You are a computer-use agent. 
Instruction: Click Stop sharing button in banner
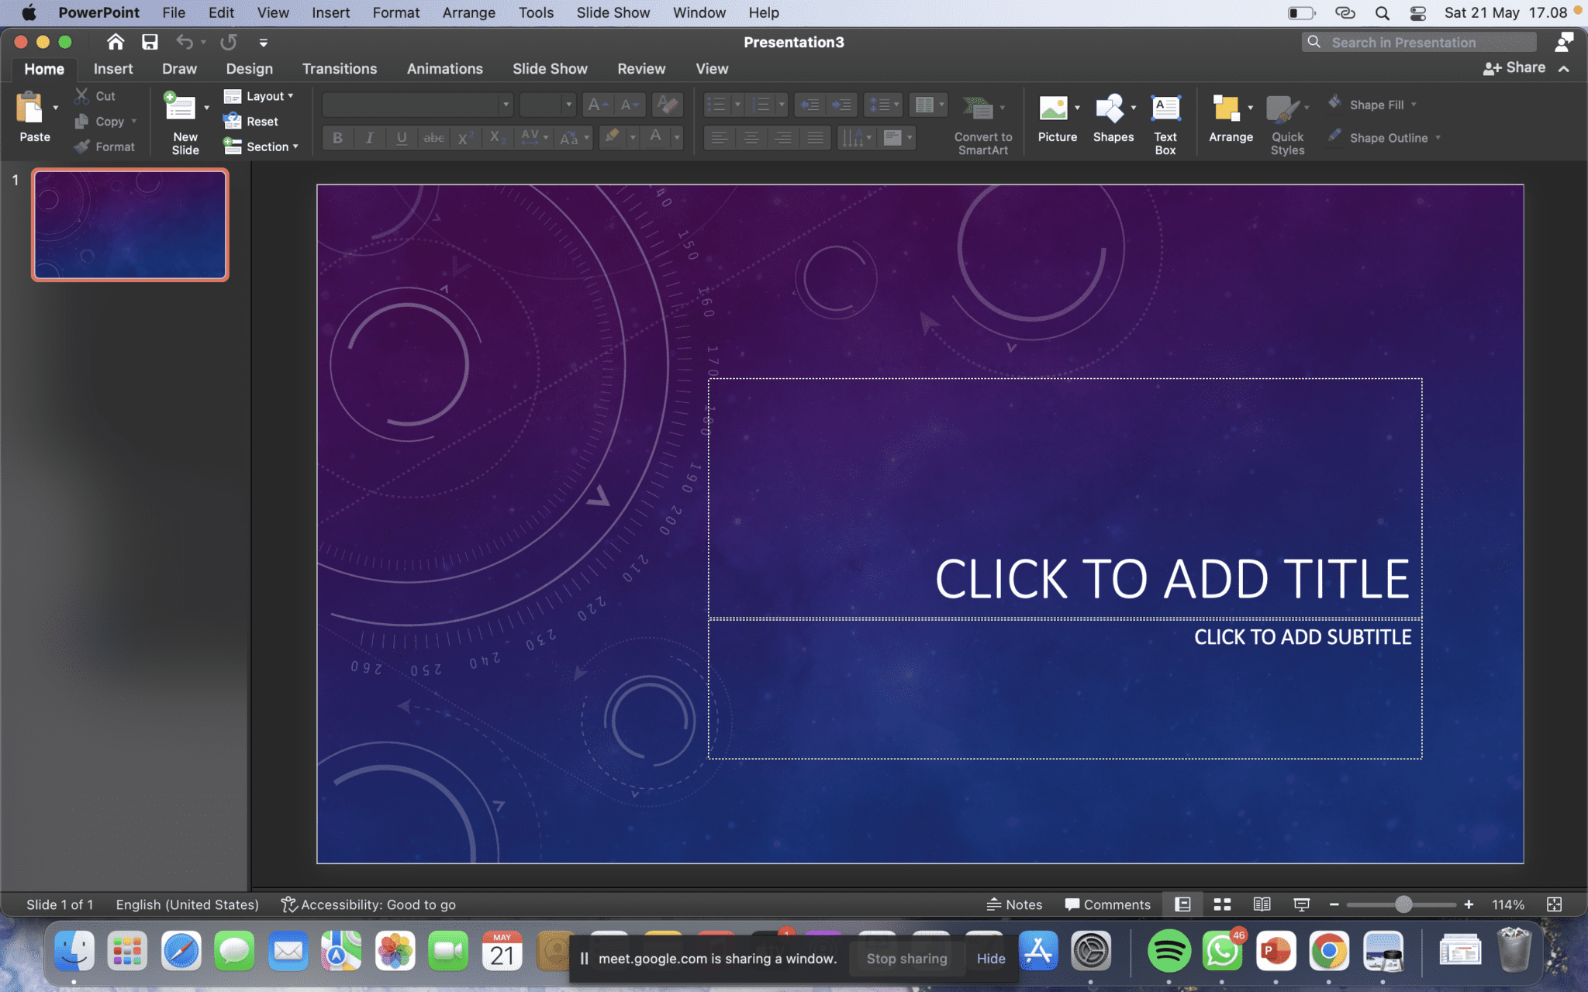(x=906, y=958)
